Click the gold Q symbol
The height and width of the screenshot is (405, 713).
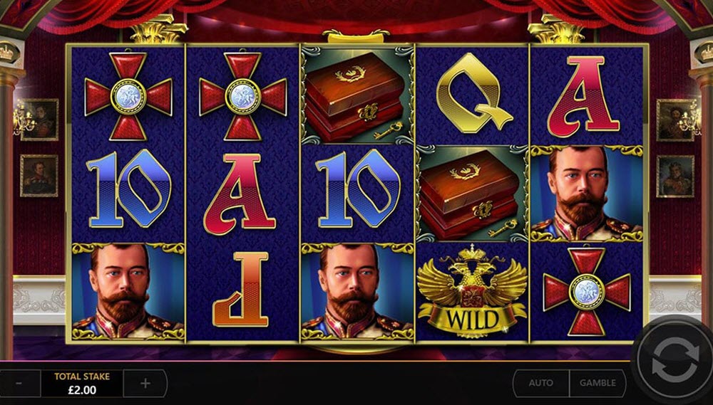pos(474,93)
